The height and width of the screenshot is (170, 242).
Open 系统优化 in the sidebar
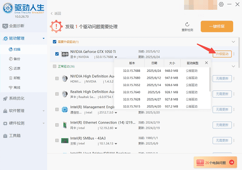pyautogui.click(x=16, y=98)
